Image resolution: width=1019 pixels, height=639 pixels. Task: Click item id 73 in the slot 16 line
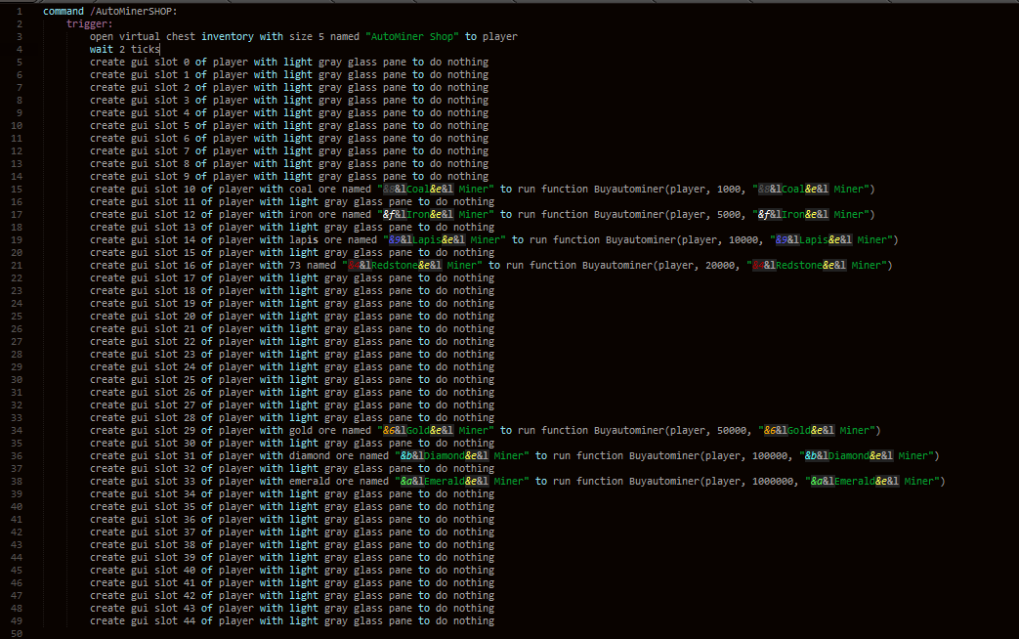tap(295, 265)
